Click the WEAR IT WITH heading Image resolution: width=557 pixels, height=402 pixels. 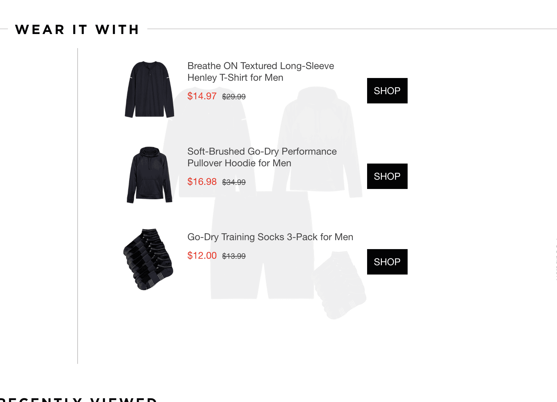(77, 30)
